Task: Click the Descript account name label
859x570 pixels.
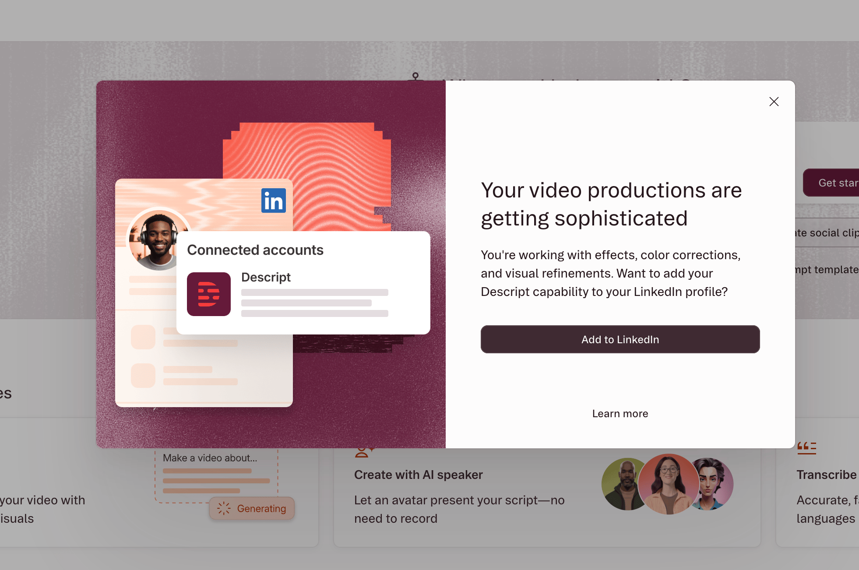Action: pos(266,277)
